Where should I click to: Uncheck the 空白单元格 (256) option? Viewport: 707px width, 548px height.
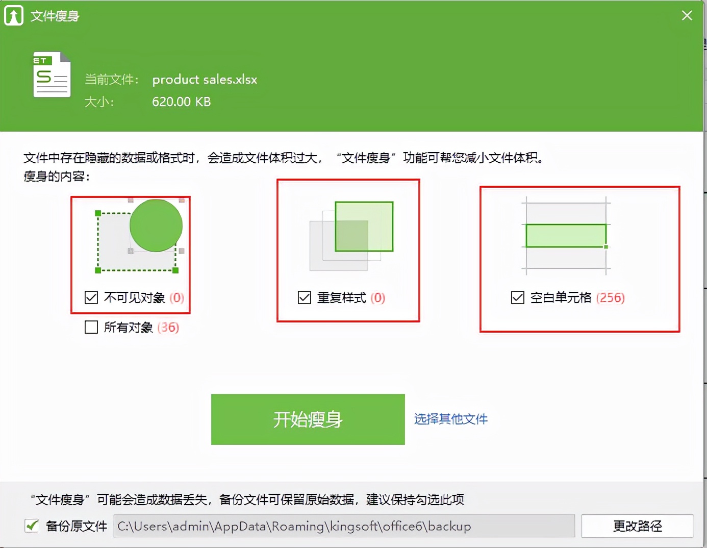click(x=517, y=297)
